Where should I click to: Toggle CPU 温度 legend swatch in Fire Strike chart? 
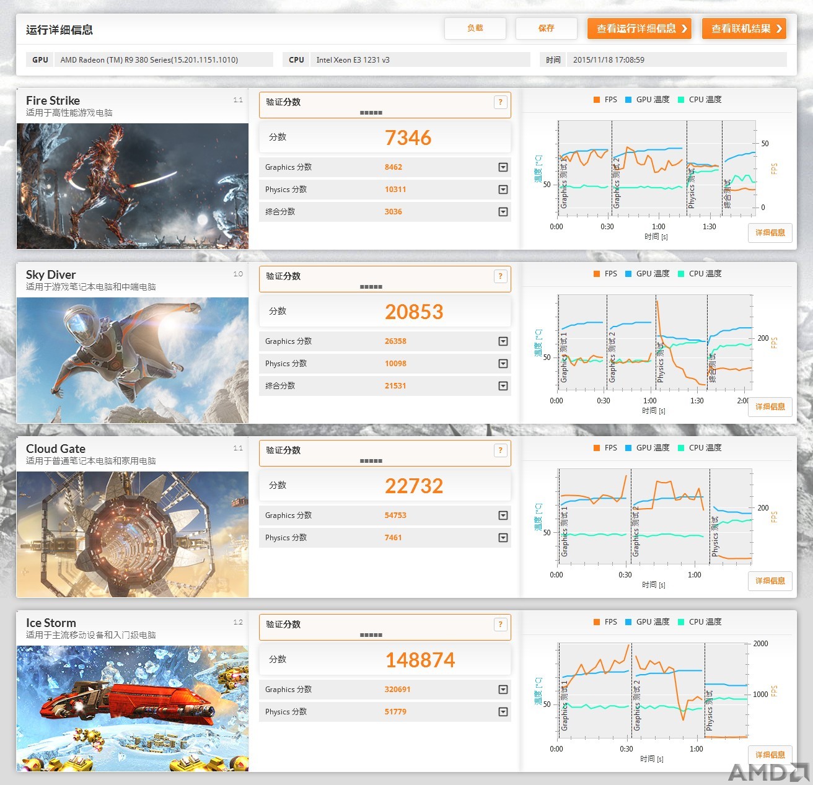click(x=681, y=100)
